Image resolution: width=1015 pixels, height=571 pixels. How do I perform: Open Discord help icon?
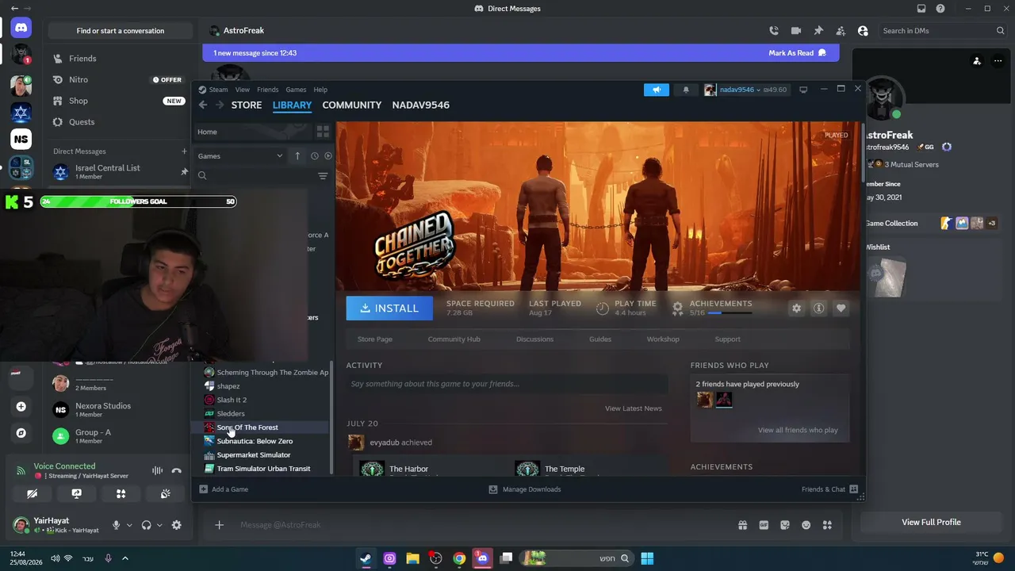pos(940,9)
